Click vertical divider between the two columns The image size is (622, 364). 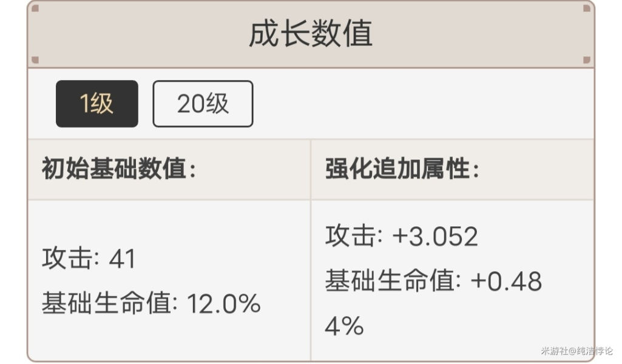[311, 250]
